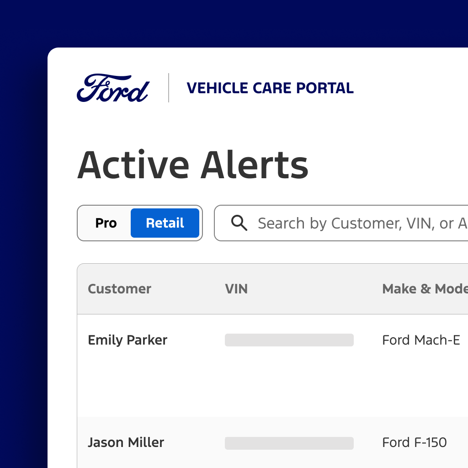Click the Ford logo
The width and height of the screenshot is (468, 468).
[x=112, y=87]
